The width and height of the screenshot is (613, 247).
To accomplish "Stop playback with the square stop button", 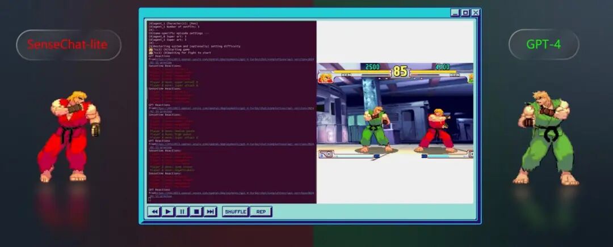I will 196,211.
